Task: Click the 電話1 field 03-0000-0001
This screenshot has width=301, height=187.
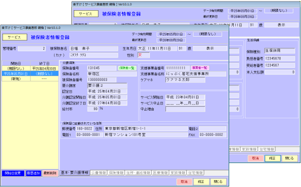Action: point(90,135)
